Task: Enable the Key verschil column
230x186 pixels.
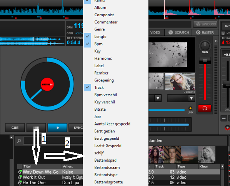Action: point(105,102)
